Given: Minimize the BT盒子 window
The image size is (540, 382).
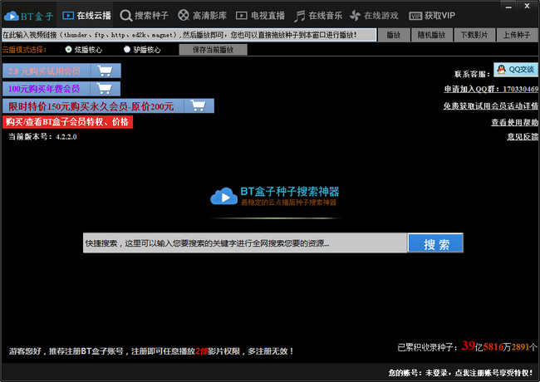Looking at the screenshot, I should (508, 6).
